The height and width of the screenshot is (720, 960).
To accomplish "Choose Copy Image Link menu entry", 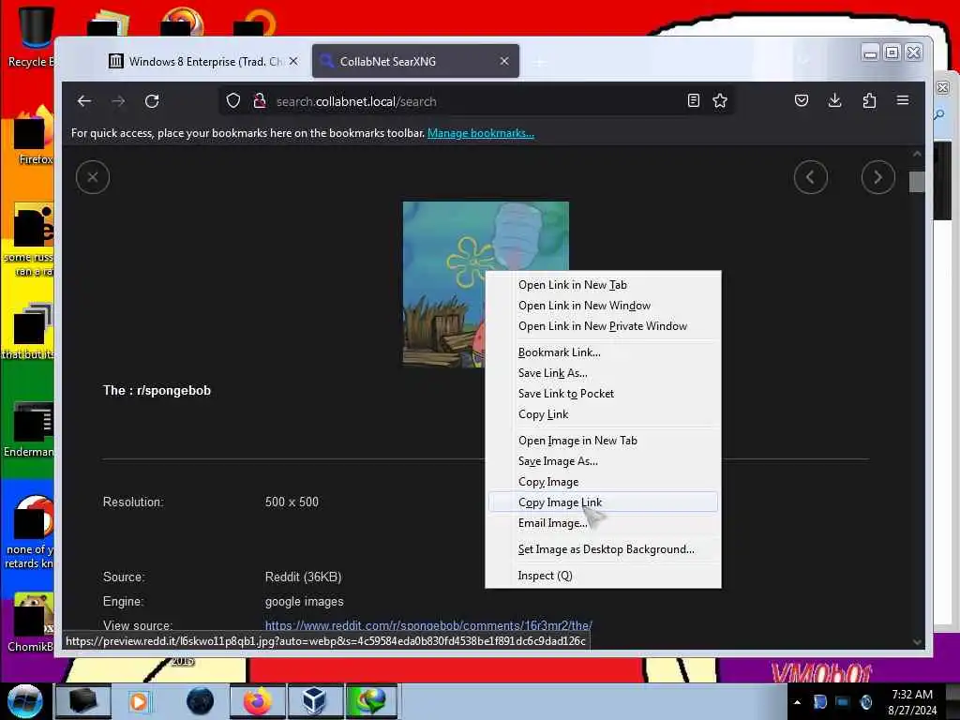I will pos(603,502).
